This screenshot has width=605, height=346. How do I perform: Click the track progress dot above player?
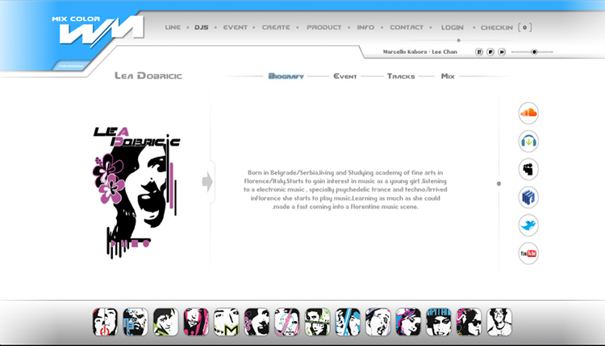coord(458,40)
